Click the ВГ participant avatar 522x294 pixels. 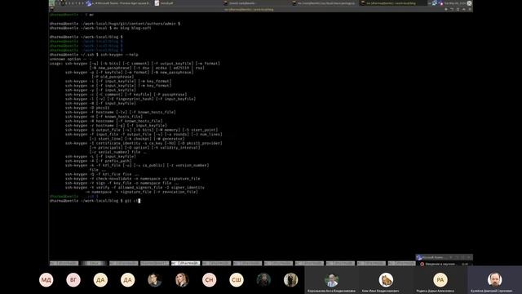(73, 280)
